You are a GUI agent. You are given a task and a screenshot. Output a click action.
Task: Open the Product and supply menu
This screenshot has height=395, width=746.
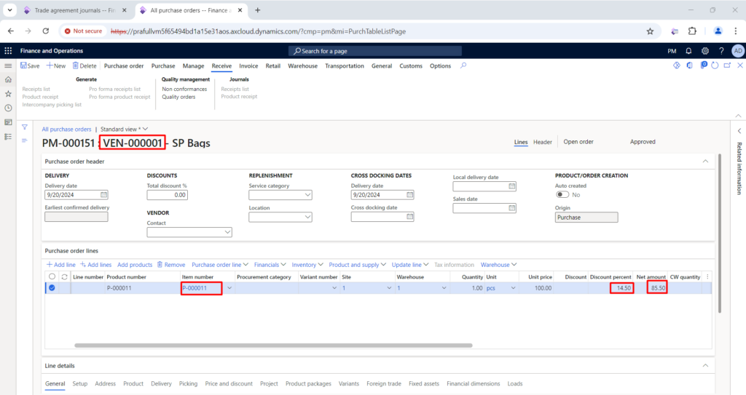coord(357,265)
